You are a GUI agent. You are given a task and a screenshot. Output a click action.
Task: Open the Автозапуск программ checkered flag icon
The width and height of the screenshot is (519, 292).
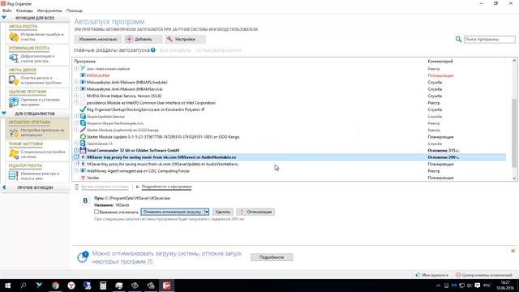[14, 133]
